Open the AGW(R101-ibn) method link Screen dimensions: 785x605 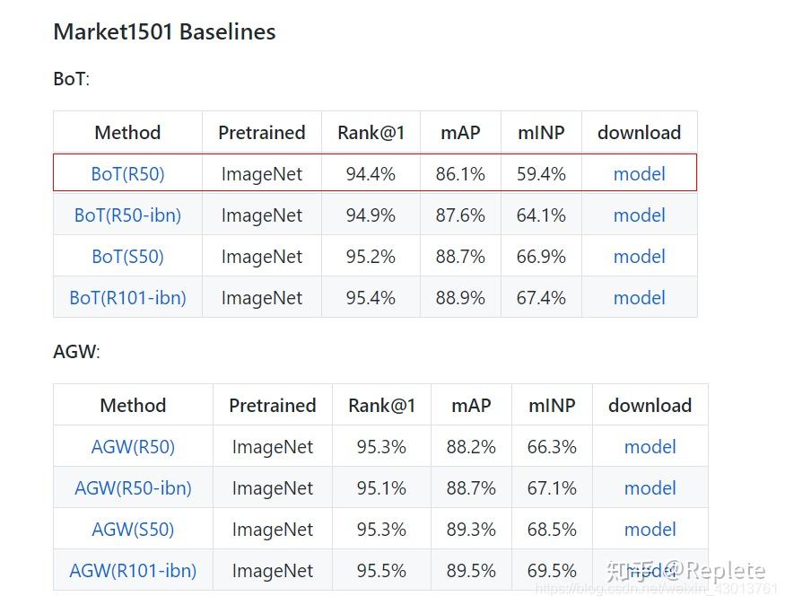(133, 571)
